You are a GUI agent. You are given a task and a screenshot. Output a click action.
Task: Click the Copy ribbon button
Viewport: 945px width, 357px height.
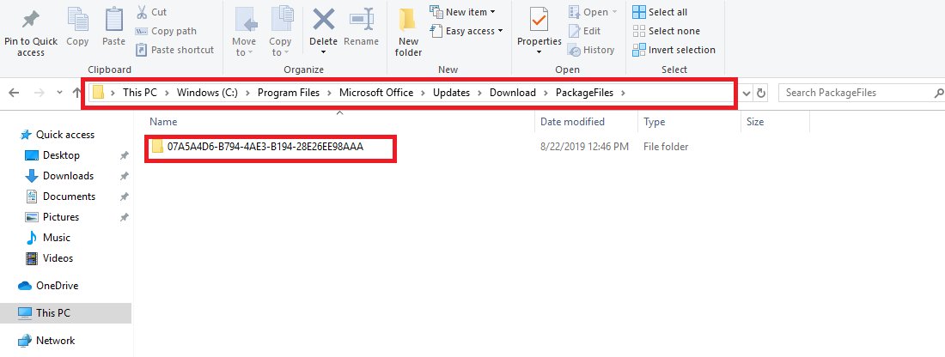(77, 27)
